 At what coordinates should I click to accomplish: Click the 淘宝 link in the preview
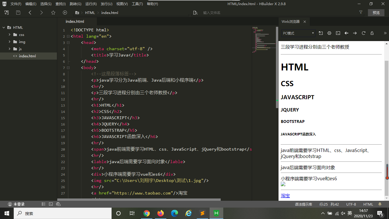[x=285, y=196]
